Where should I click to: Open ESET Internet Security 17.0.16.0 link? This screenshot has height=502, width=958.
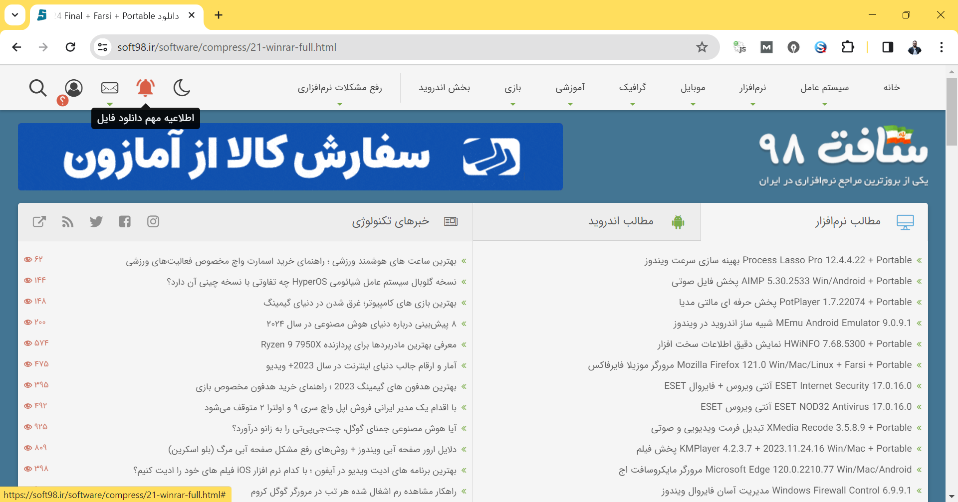(788, 386)
